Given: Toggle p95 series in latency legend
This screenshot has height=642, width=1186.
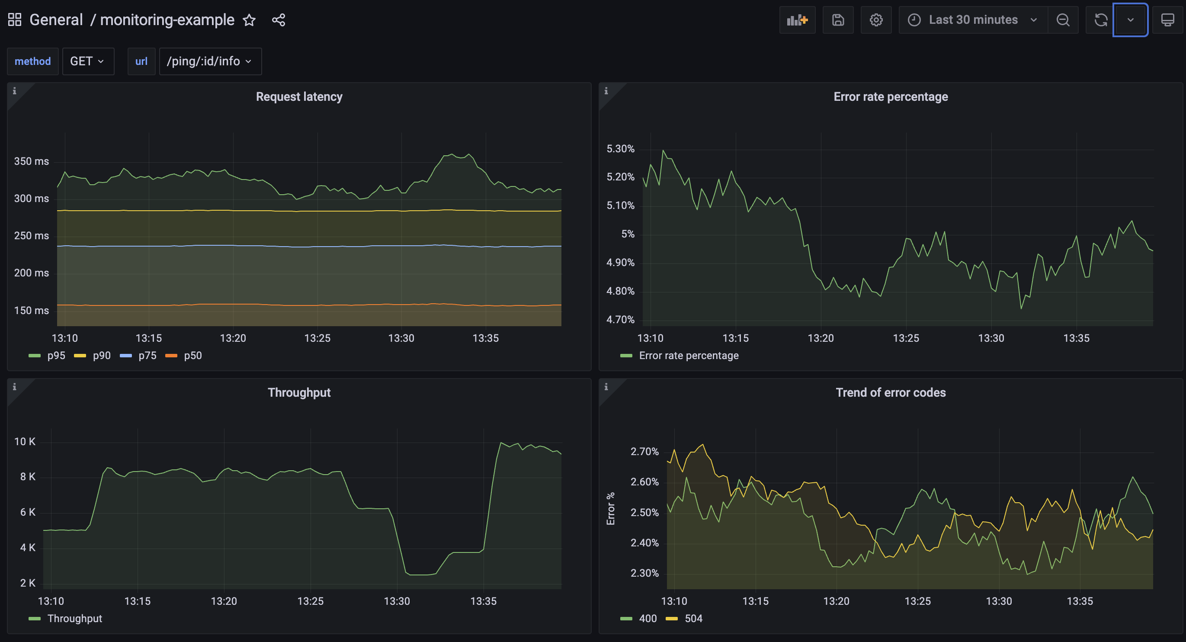Looking at the screenshot, I should (56, 356).
